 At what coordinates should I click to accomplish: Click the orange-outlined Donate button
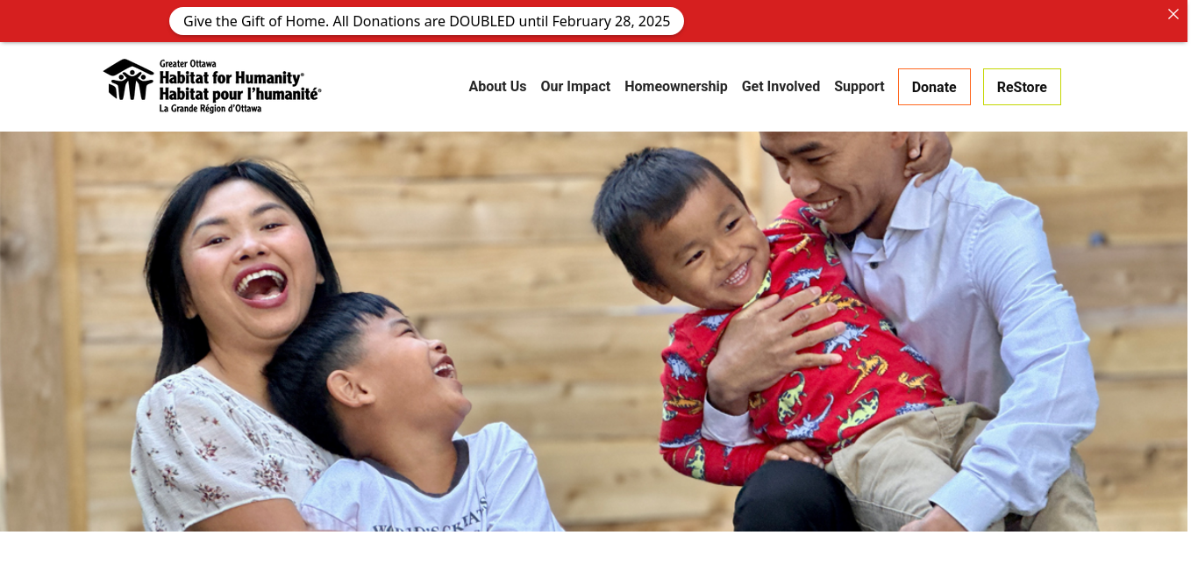[934, 87]
